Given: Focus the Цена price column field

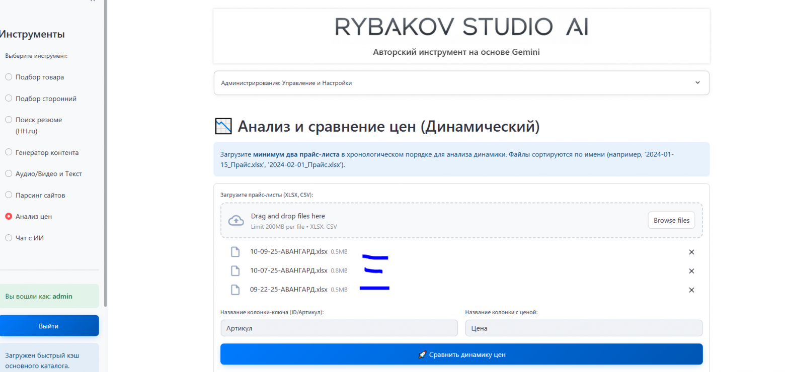Looking at the screenshot, I should pyautogui.click(x=583, y=328).
